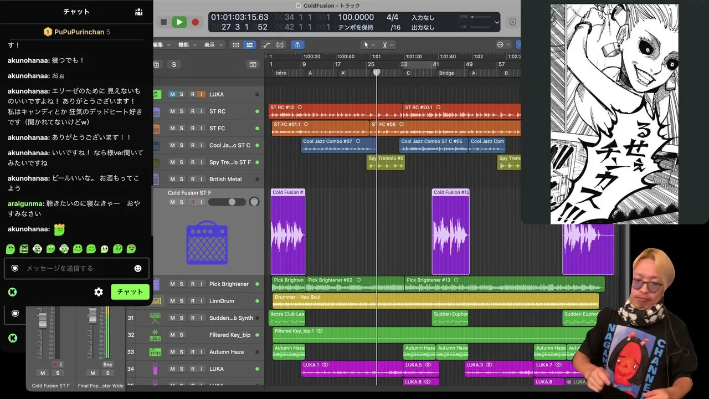Start playback with the green play button
The height and width of the screenshot is (399, 709).
[x=179, y=22]
